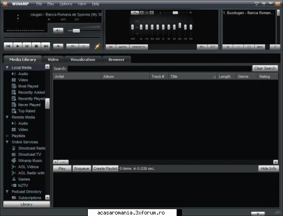Open the Help menu
Viewport: 283px width, 216px height.
point(96,4)
